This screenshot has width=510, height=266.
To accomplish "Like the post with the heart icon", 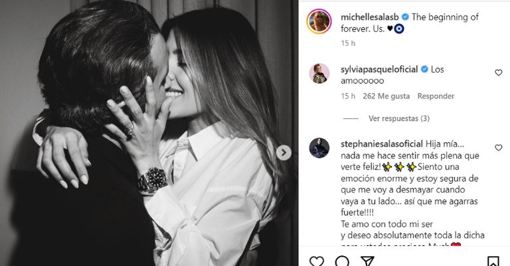I will click(317, 261).
